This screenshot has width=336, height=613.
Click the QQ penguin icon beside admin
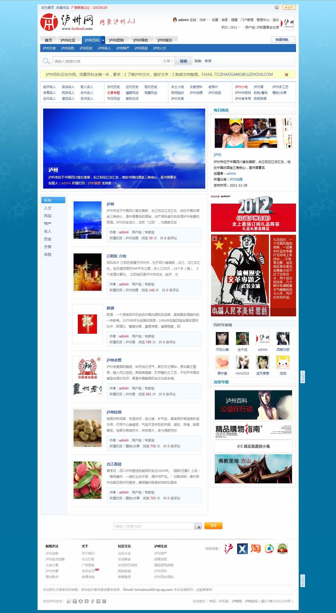point(175,20)
